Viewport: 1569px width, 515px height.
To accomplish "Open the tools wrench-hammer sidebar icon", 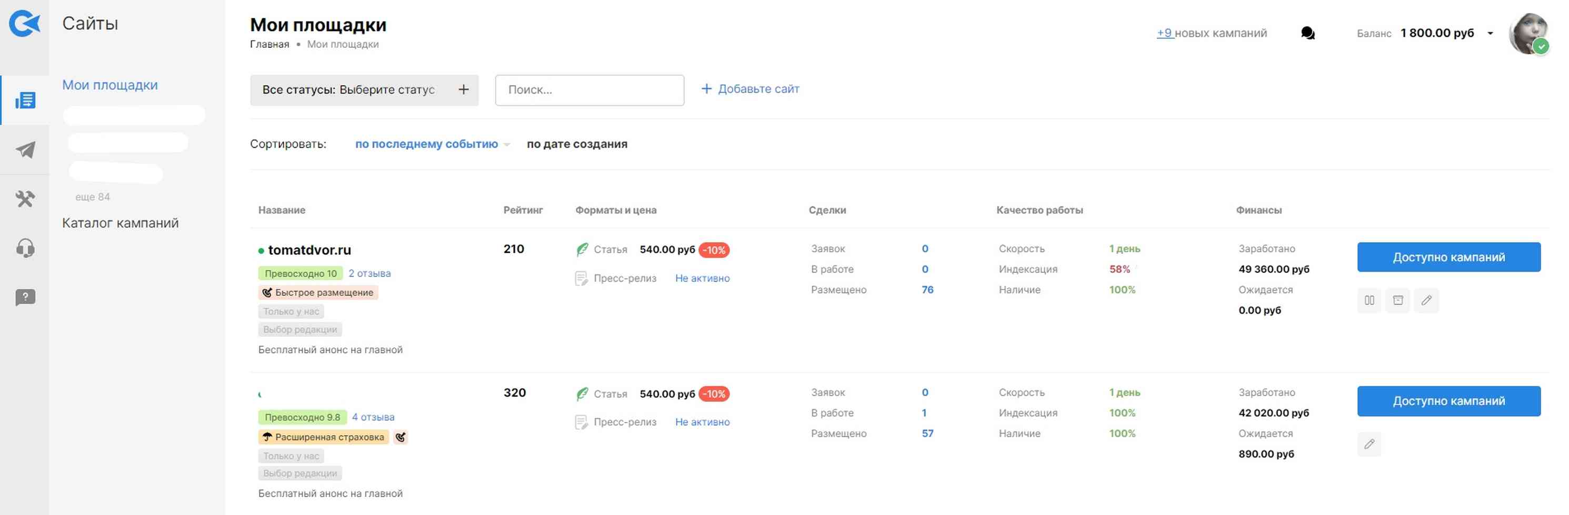I will click(25, 199).
